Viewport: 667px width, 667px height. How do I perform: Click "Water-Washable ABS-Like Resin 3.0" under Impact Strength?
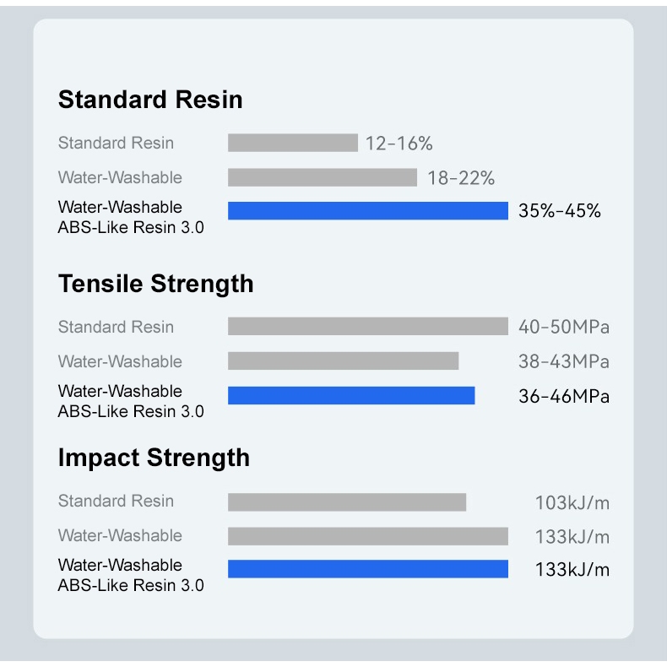(131, 575)
